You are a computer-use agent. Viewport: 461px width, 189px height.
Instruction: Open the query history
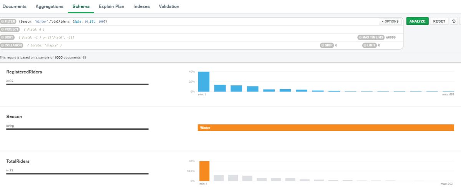(x=454, y=21)
